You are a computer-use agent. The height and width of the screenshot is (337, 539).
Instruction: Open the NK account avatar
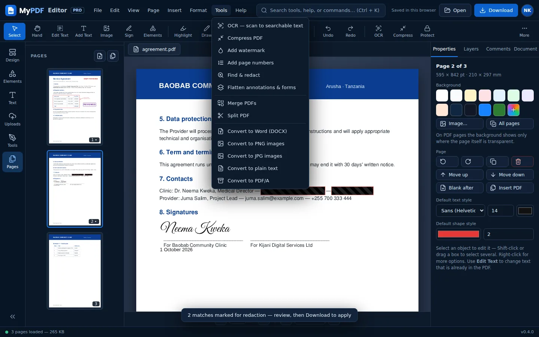point(527,10)
